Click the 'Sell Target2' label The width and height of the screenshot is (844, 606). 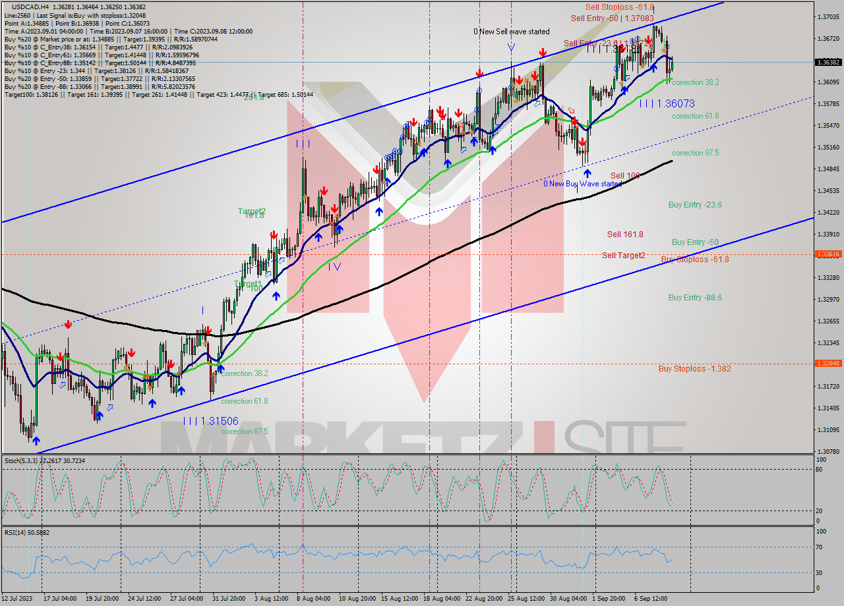click(624, 255)
